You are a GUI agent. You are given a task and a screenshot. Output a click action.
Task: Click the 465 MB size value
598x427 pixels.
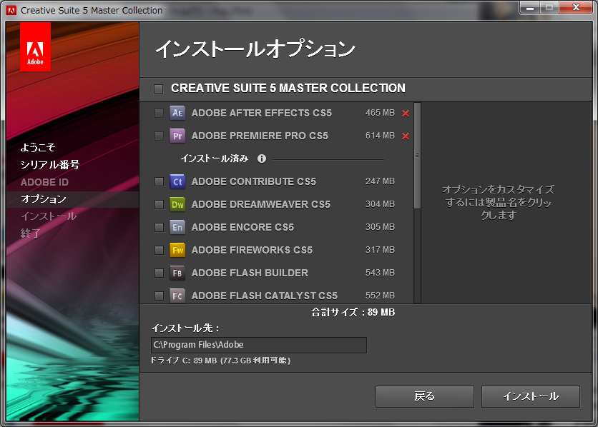tap(380, 113)
